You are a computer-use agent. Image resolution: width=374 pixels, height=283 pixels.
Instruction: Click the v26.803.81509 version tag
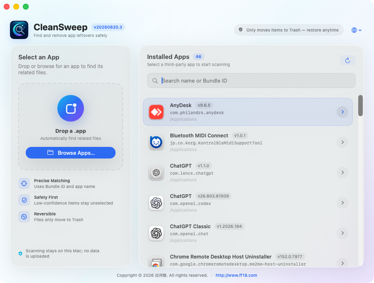click(213, 196)
